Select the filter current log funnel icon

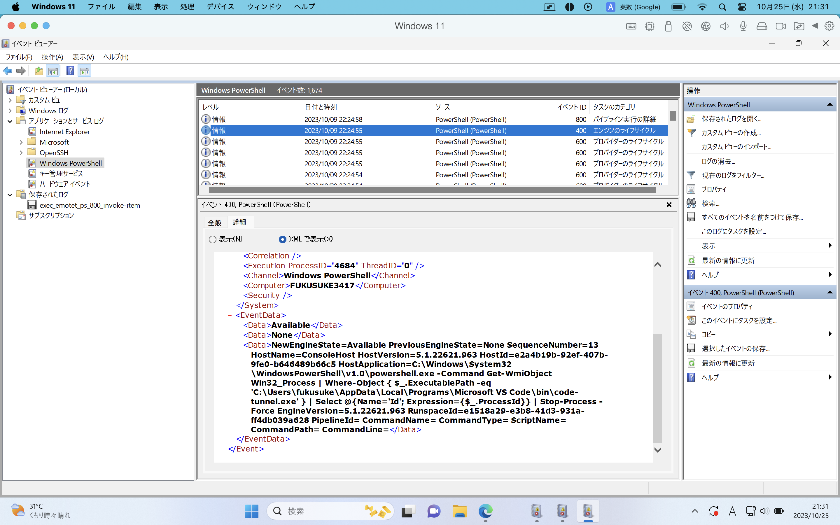click(692, 175)
